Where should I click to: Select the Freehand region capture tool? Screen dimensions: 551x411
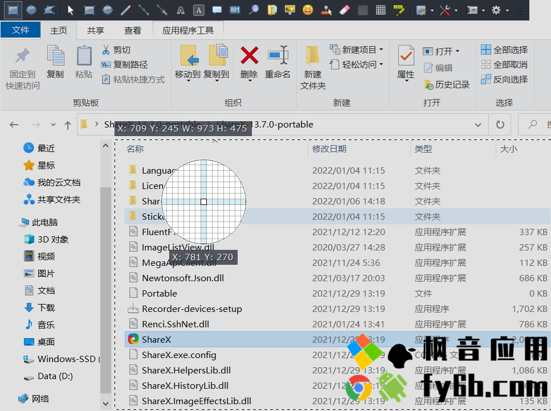[49, 10]
